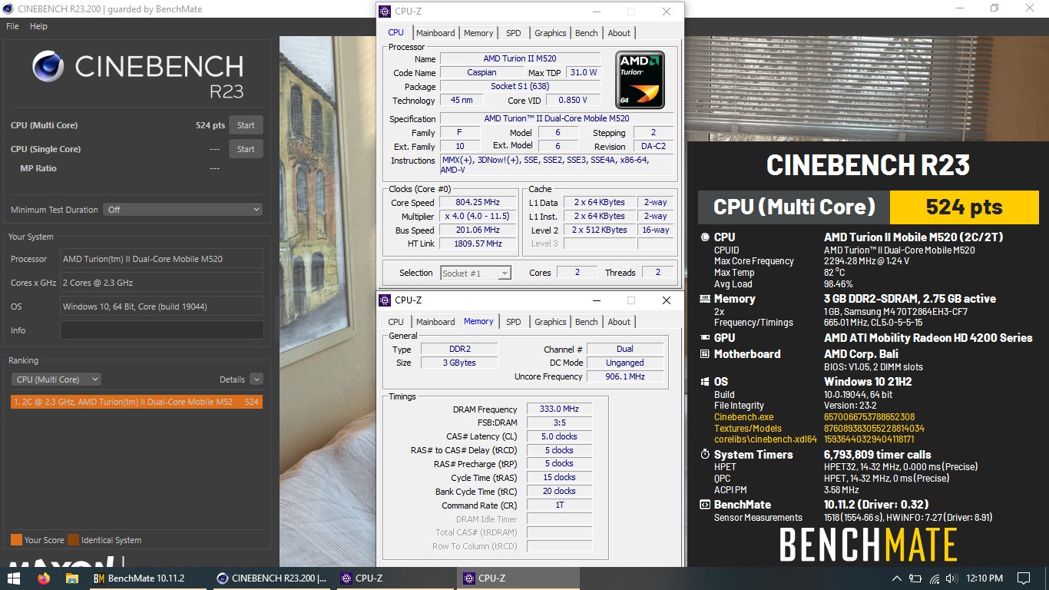Activate second CPU-Z taskbar button
The width and height of the screenshot is (1049, 590).
(517, 578)
